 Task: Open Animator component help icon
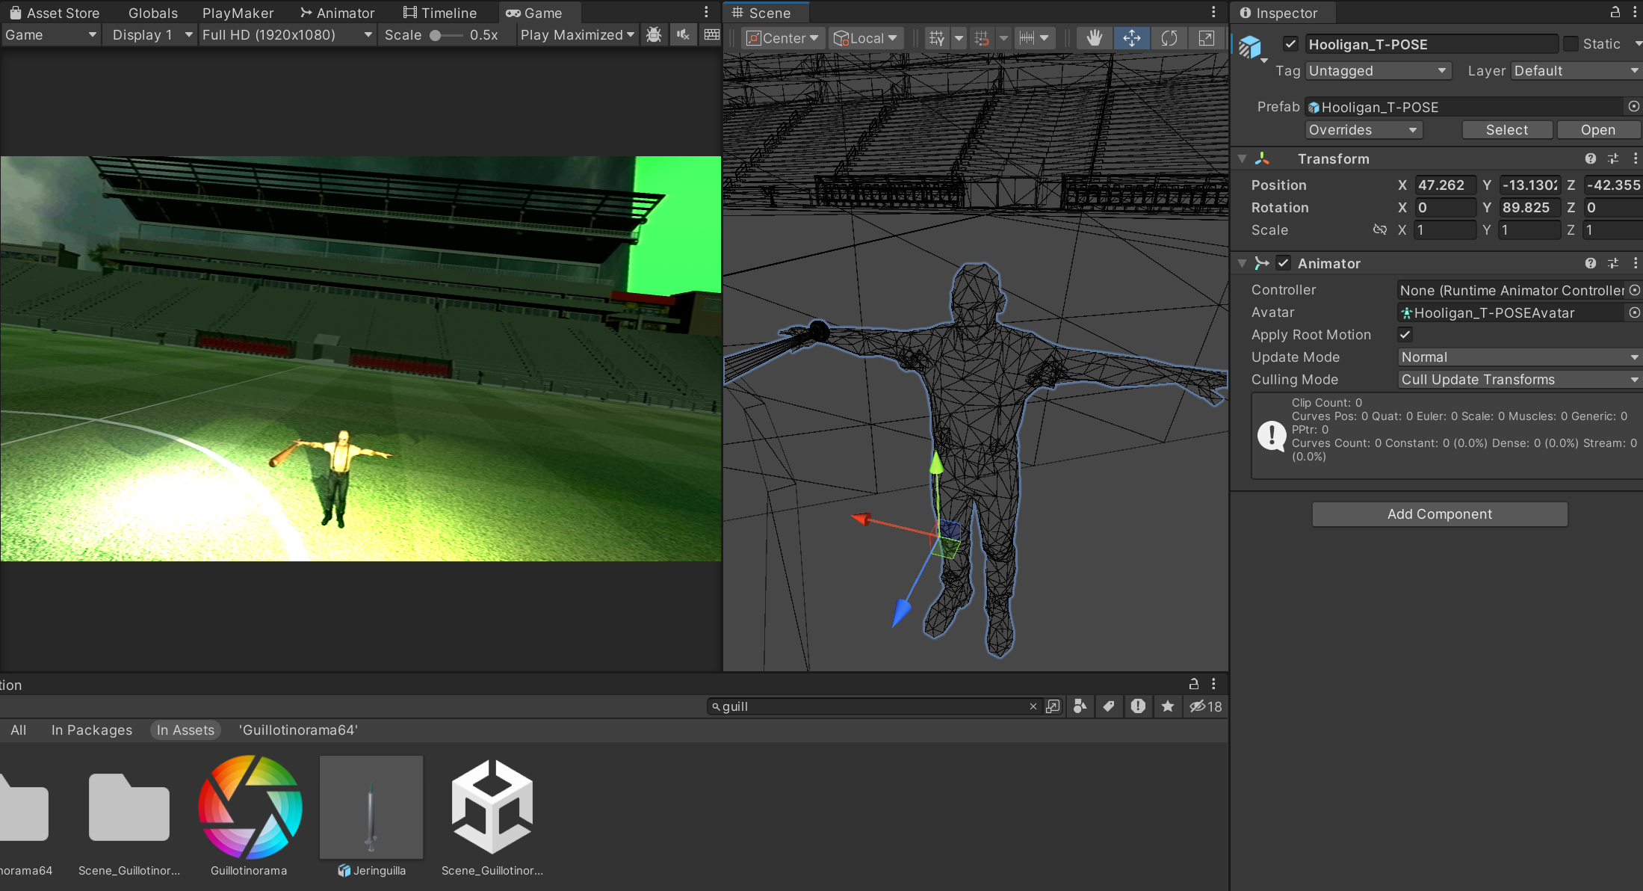coord(1591,263)
